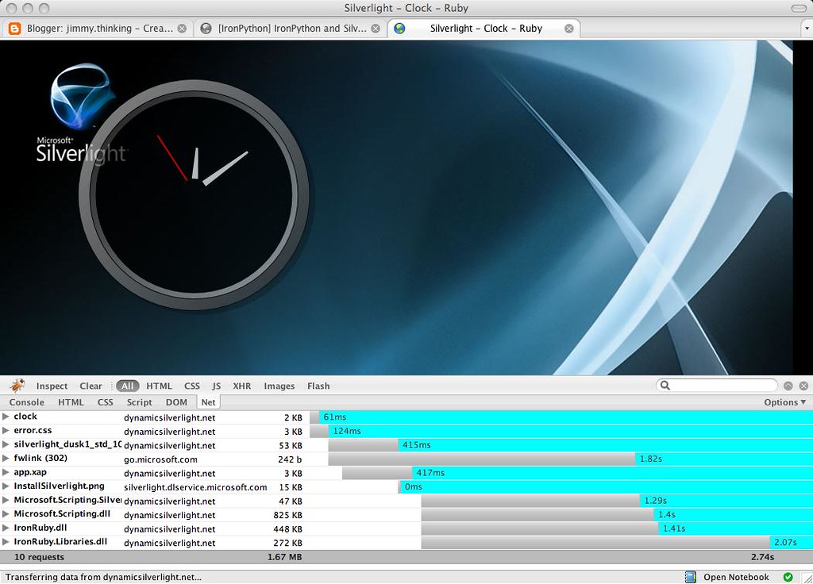Image resolution: width=813 pixels, height=584 pixels.
Task: Switch to the Console panel tab
Action: click(27, 402)
